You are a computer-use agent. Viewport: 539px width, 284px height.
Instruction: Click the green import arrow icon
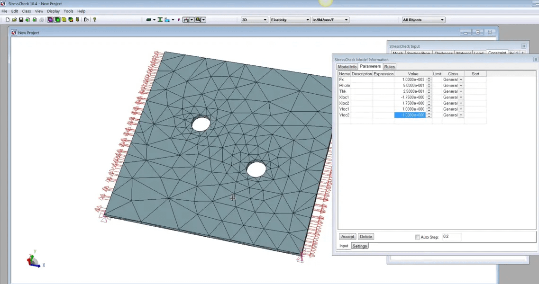click(28, 19)
